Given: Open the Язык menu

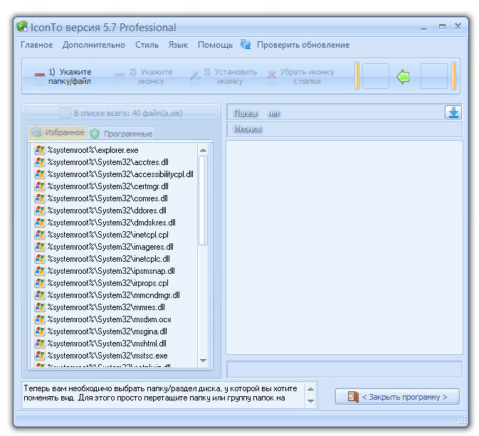Looking at the screenshot, I should [179, 45].
